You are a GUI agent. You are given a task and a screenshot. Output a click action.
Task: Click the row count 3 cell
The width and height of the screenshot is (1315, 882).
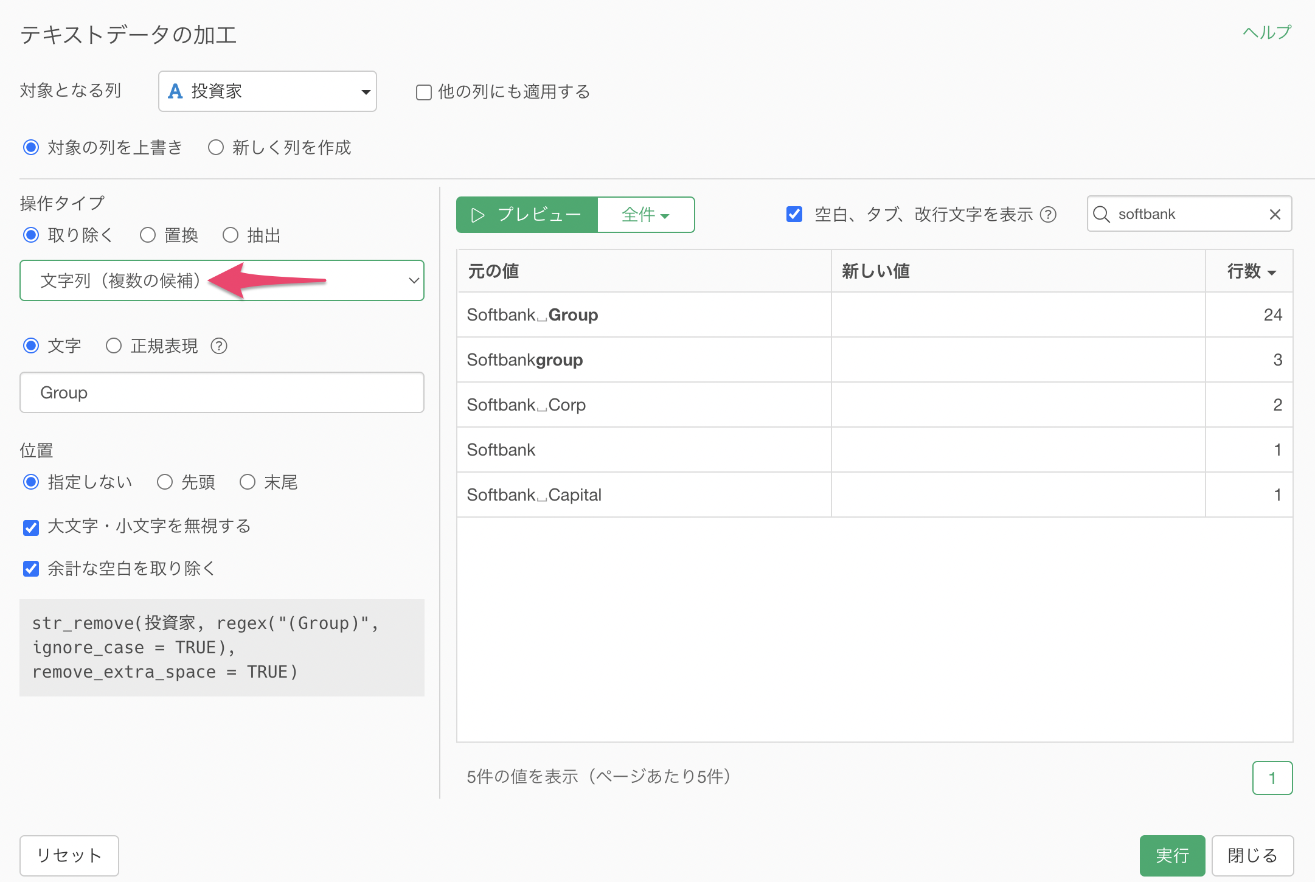pyautogui.click(x=1250, y=360)
